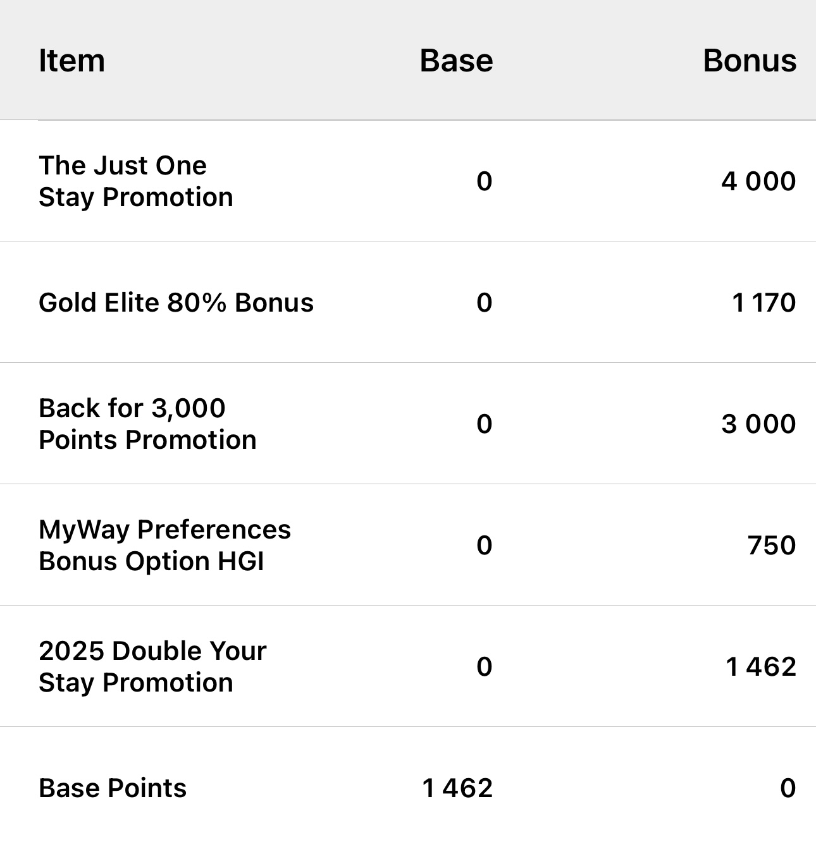Select MyWay Preferences Bonus Option HGI label
Viewport: 816px width, 842px height.
[x=164, y=546]
